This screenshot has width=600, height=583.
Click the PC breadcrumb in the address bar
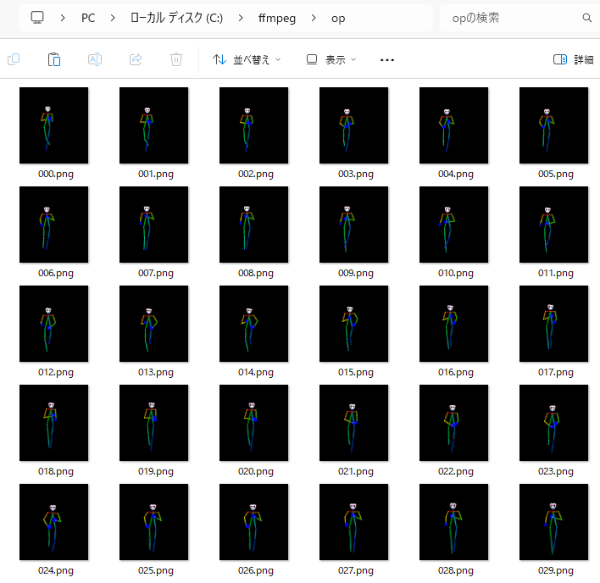(x=88, y=18)
